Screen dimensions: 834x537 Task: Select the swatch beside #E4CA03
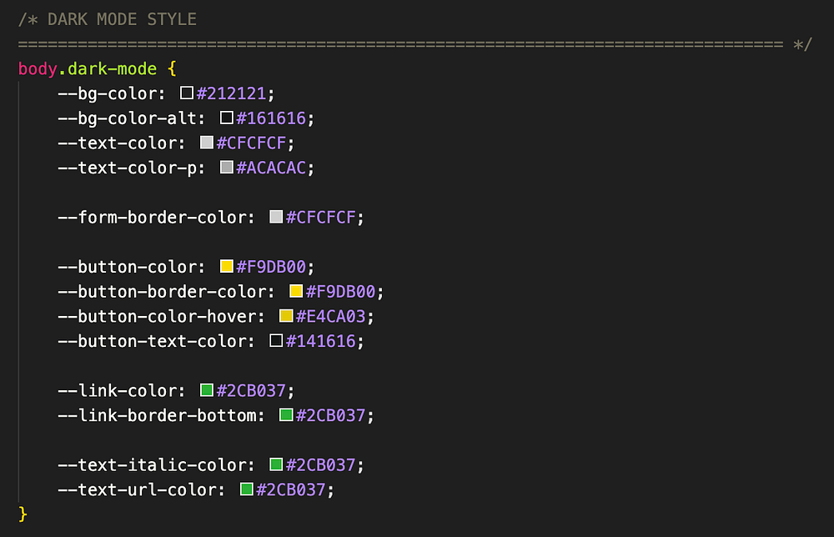point(286,316)
